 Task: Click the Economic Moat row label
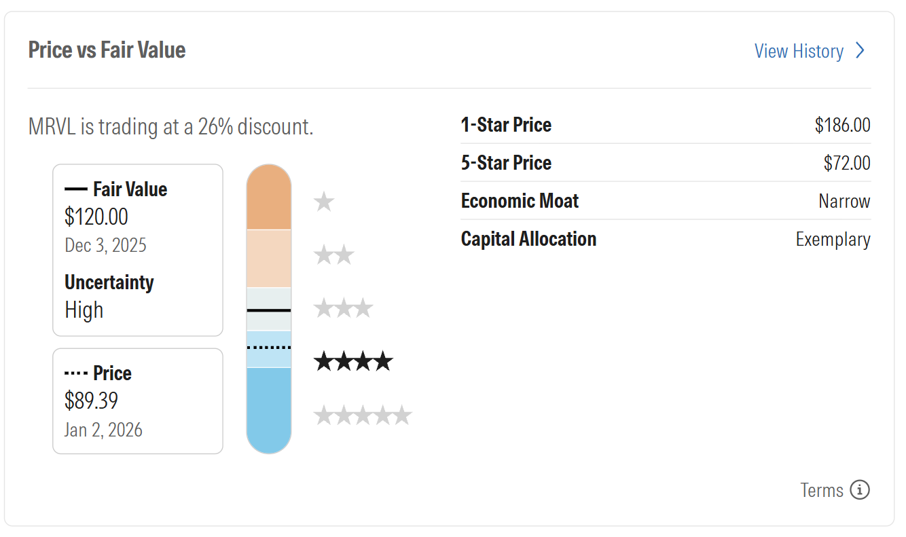pos(520,201)
